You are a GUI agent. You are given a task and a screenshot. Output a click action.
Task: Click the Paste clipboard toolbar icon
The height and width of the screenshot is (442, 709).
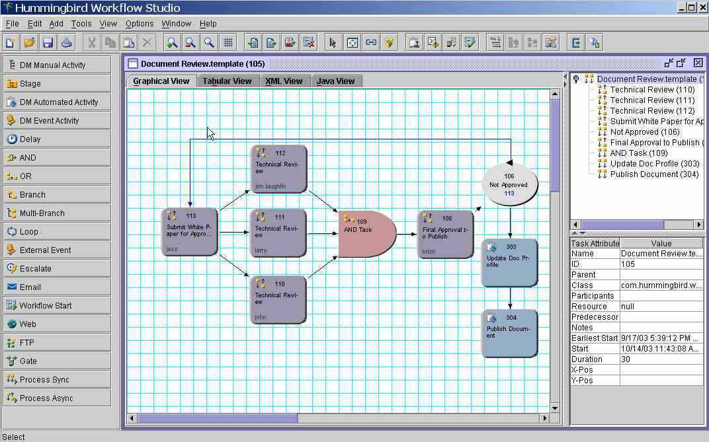(x=129, y=43)
